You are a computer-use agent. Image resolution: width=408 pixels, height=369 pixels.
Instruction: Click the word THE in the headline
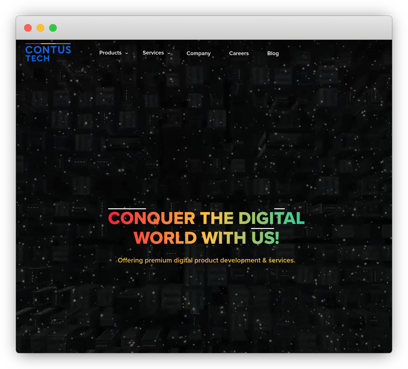217,218
